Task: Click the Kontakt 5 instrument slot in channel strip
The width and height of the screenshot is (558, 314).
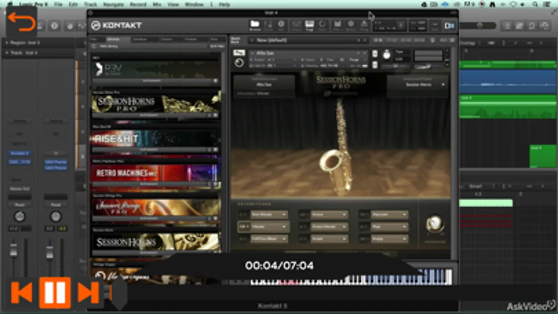Action: [19, 153]
